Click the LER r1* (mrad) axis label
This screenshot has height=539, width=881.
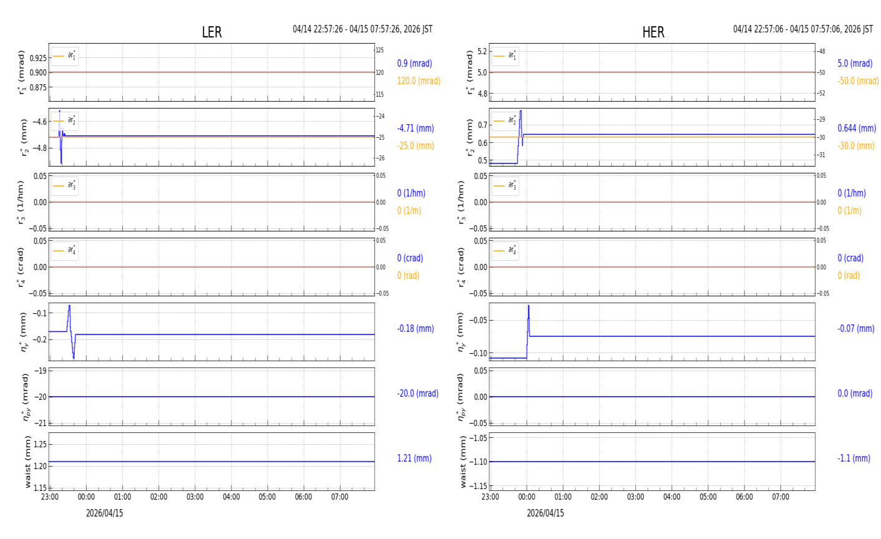pyautogui.click(x=22, y=72)
